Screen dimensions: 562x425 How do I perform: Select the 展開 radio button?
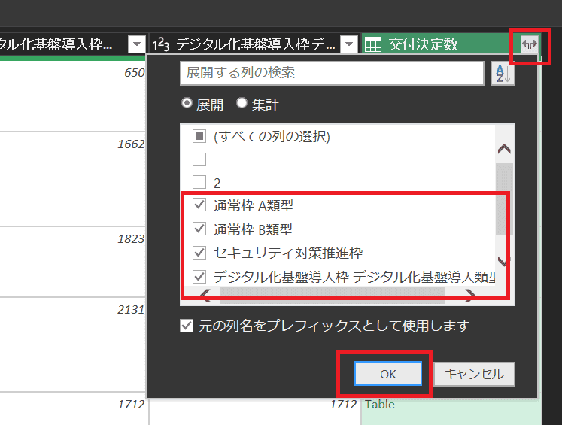[187, 105]
